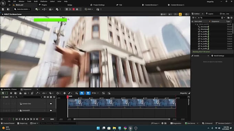Open the Unreal Engine logo button
Screen dimensions: 234x131
[3, 3]
